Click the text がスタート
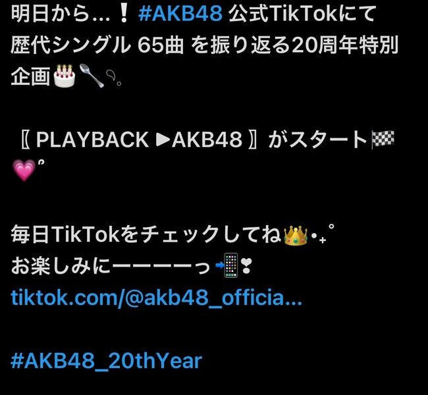This screenshot has height=395, width=428. [318, 140]
